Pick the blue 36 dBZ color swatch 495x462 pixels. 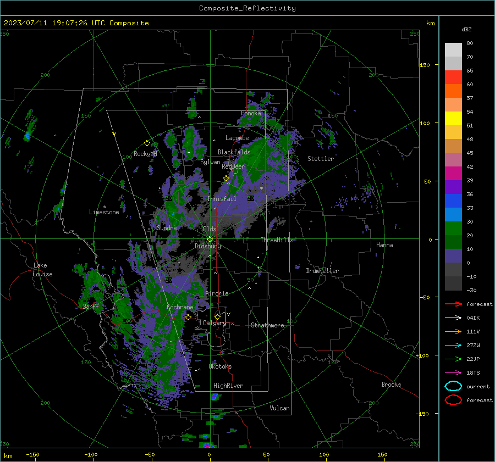[453, 201]
